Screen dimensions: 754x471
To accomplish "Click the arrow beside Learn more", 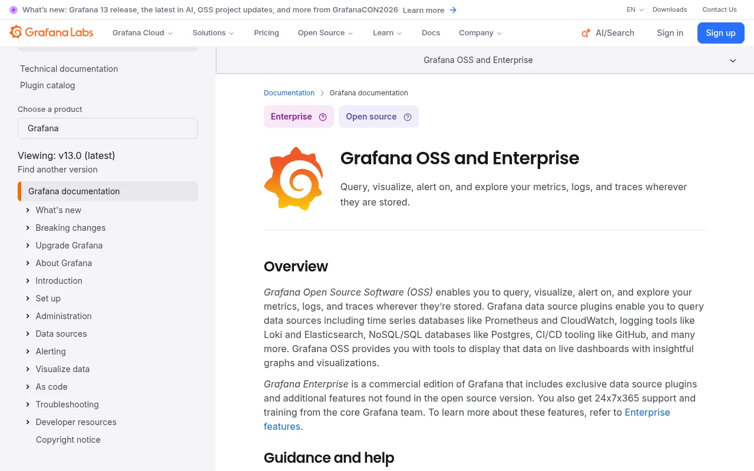I will 453,10.
